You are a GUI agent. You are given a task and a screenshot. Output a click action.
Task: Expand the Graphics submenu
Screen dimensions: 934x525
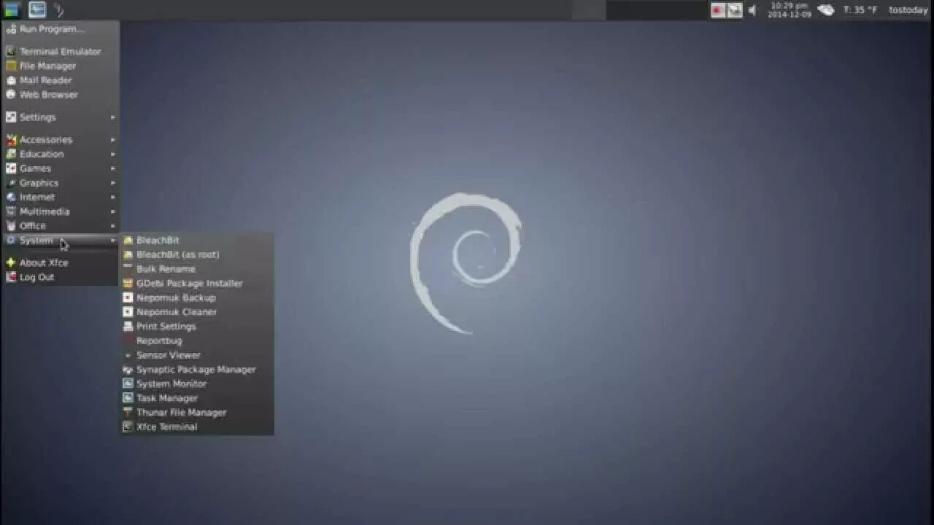tap(61, 183)
